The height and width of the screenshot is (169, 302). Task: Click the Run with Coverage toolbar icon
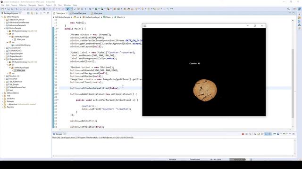pos(102,9)
